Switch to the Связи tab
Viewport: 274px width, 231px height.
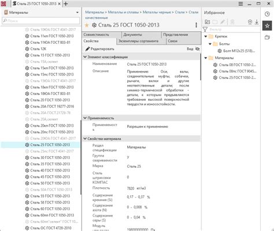[183, 41]
